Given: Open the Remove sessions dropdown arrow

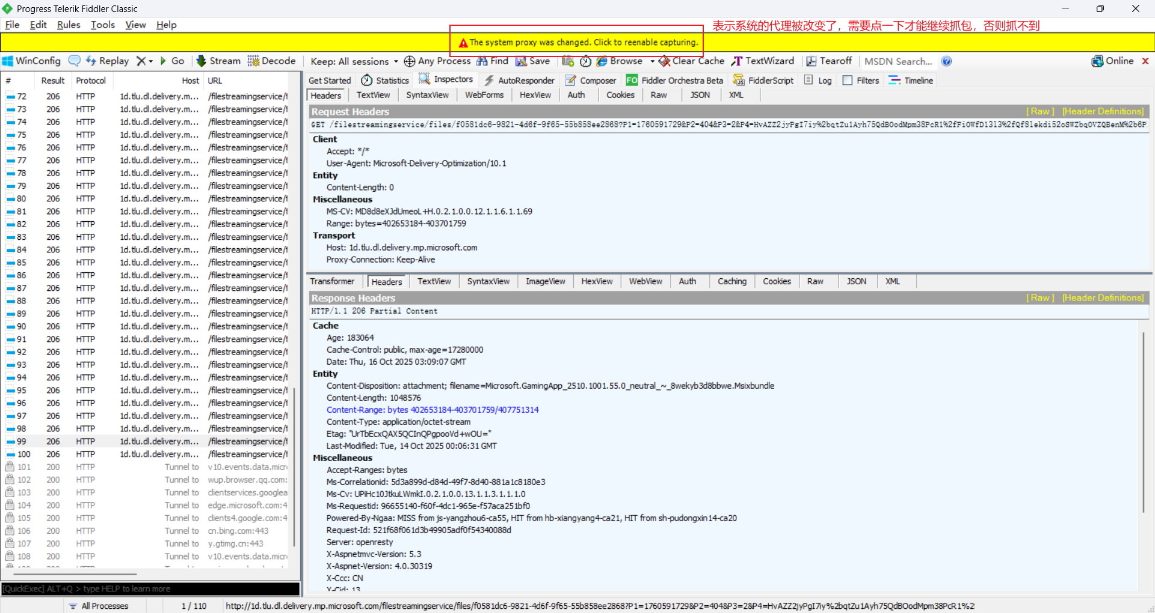Looking at the screenshot, I should pyautogui.click(x=151, y=61).
